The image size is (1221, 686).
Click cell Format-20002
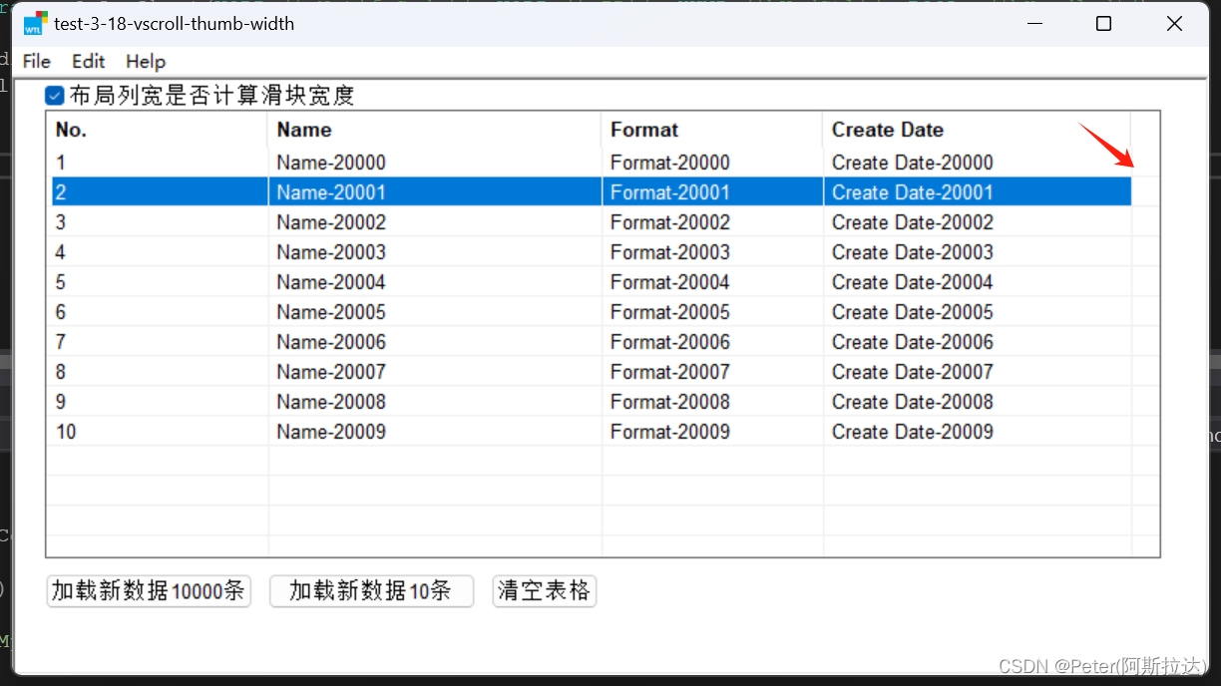pos(712,222)
